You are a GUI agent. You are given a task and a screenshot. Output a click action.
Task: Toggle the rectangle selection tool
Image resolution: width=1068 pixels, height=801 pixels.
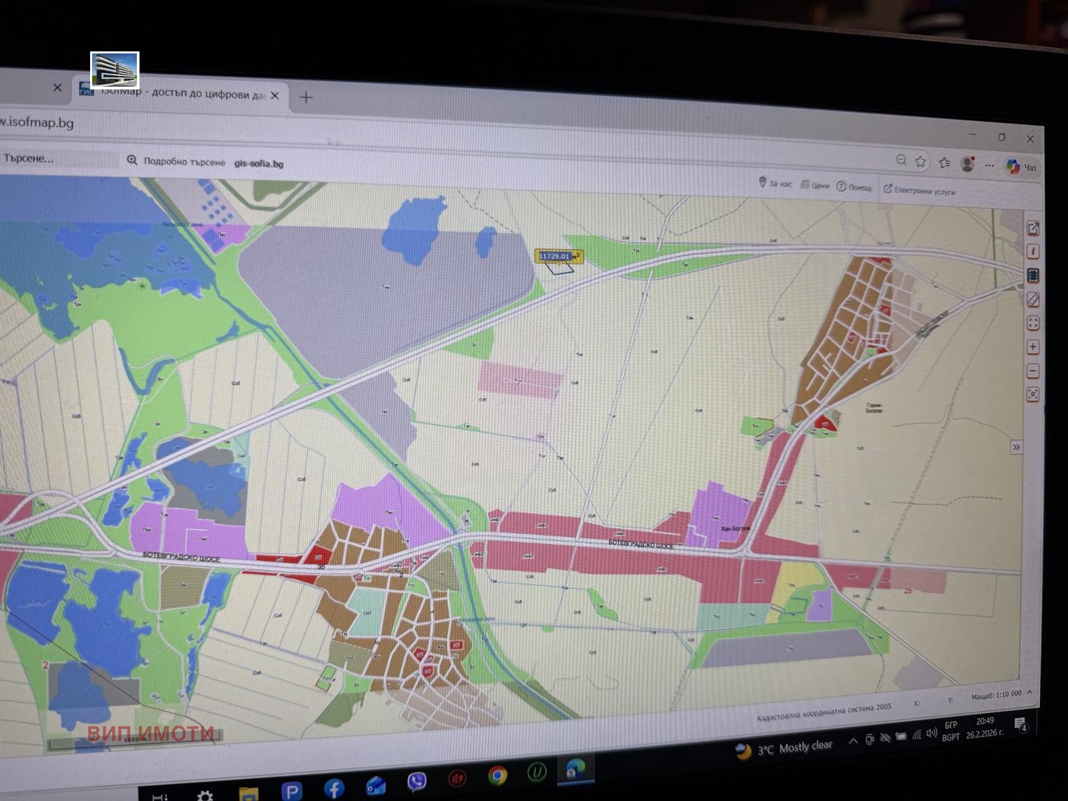point(1033,275)
